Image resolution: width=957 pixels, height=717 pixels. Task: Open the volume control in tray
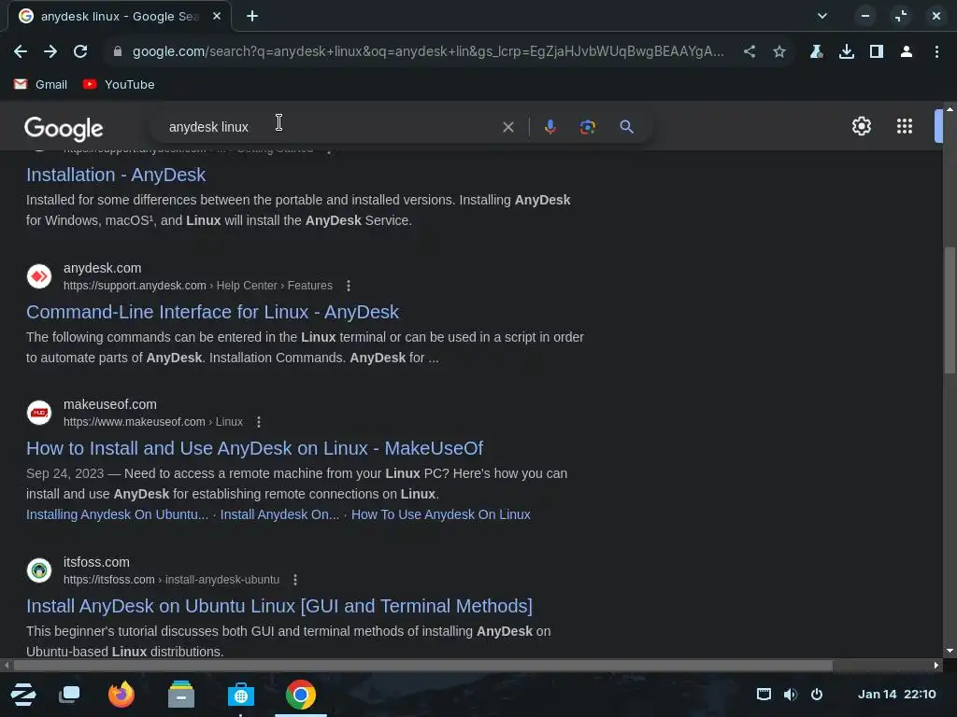pyautogui.click(x=791, y=695)
